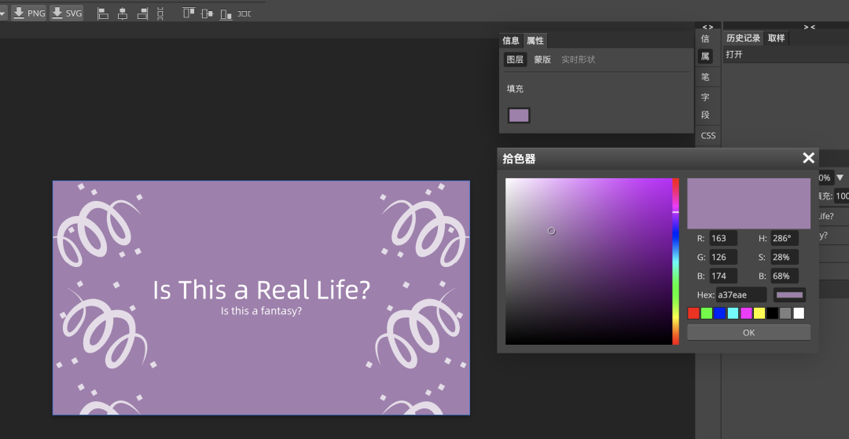Image resolution: width=849 pixels, height=439 pixels.
Task: Select the 打开 history entry
Action: coord(785,55)
